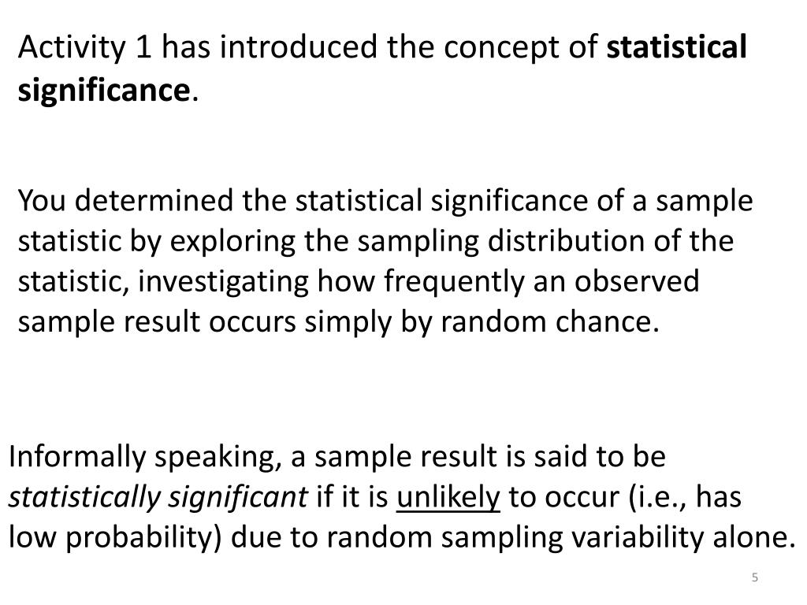Click the words "statistic by exploring"
Image resolution: width=807 pixels, height=605 pixels.
click(x=157, y=242)
